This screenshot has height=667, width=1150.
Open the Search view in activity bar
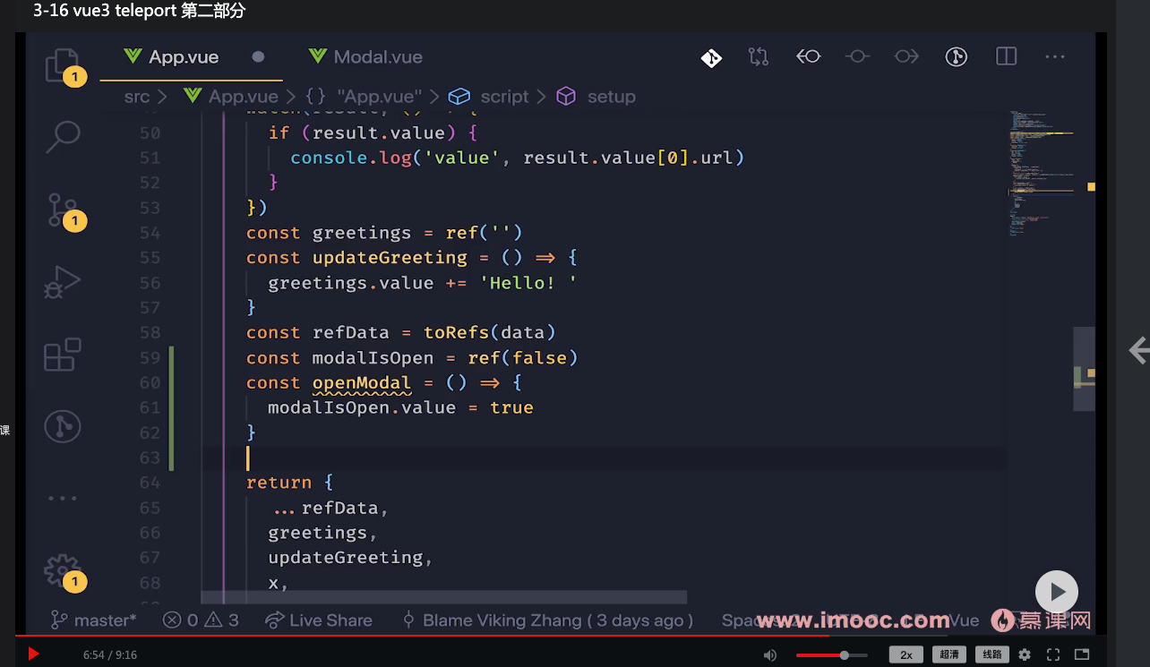(x=63, y=136)
